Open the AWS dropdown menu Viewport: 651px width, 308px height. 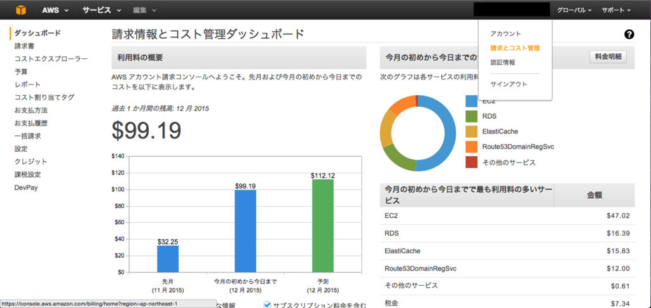click(x=55, y=10)
